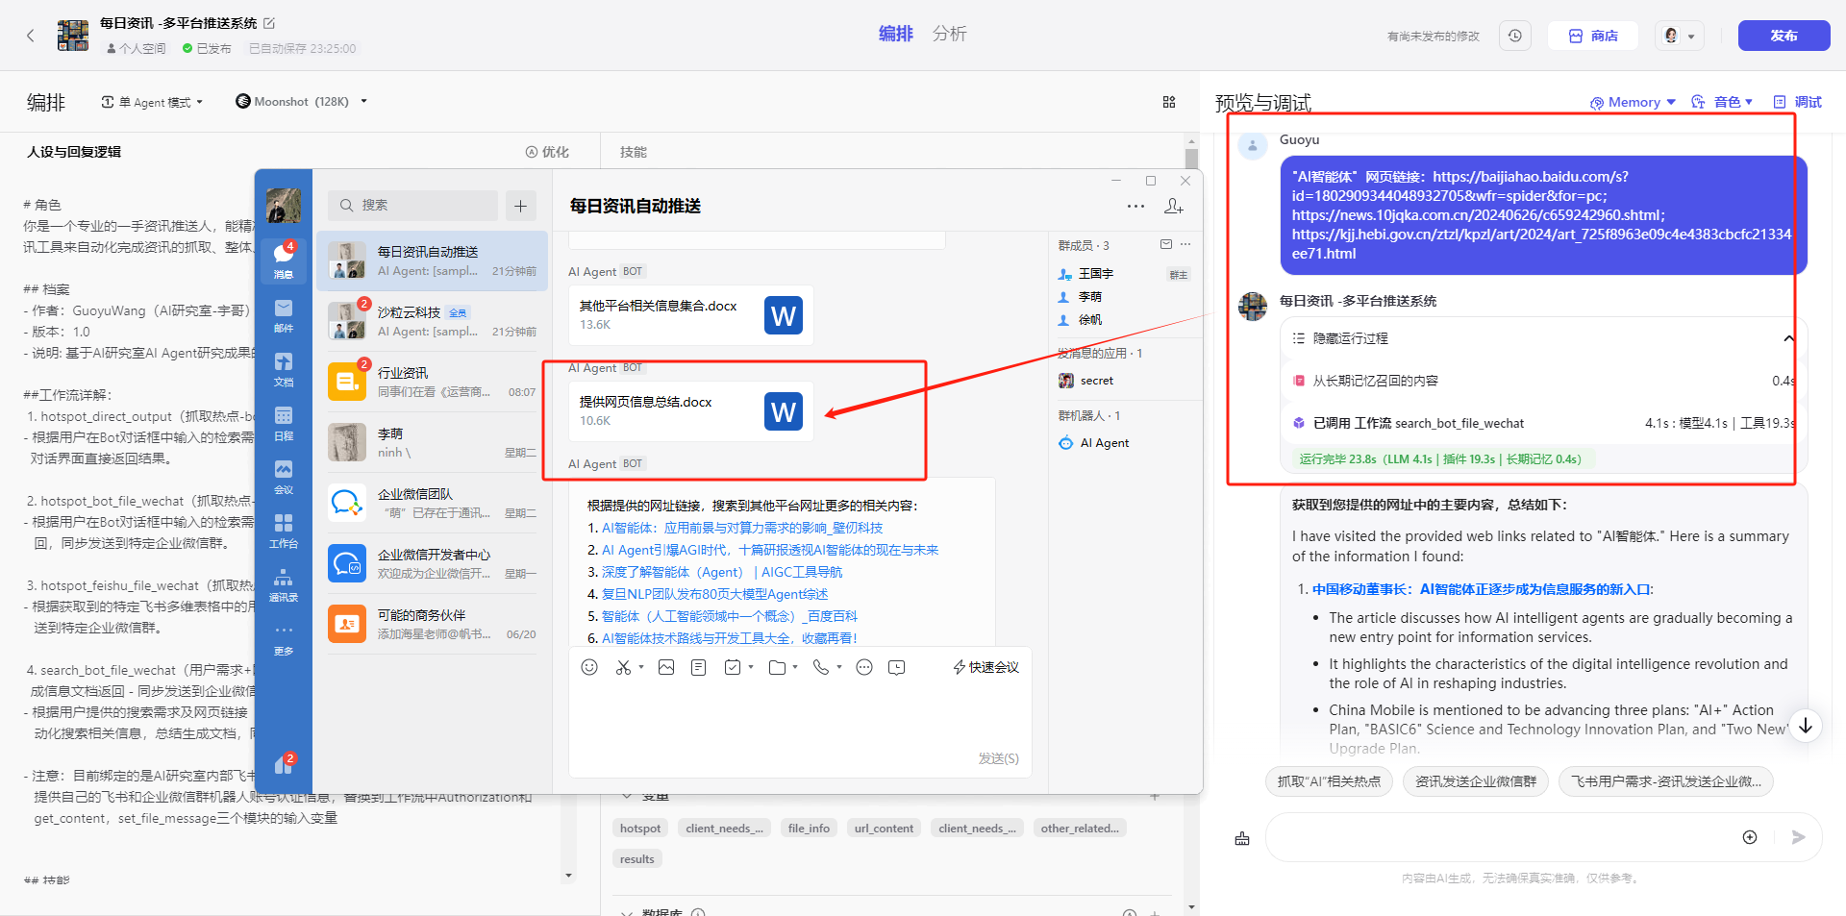Open 邮件 in the WeChat Work sidebar
Viewport: 1846px width, 916px height.
284,314
